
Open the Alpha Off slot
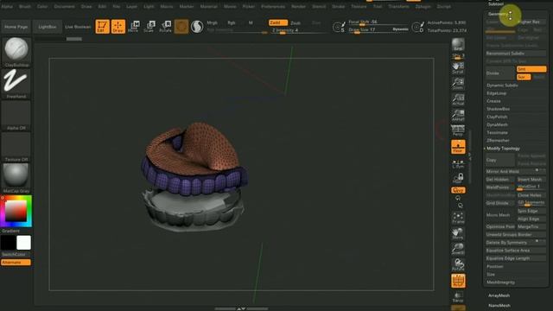point(16,115)
